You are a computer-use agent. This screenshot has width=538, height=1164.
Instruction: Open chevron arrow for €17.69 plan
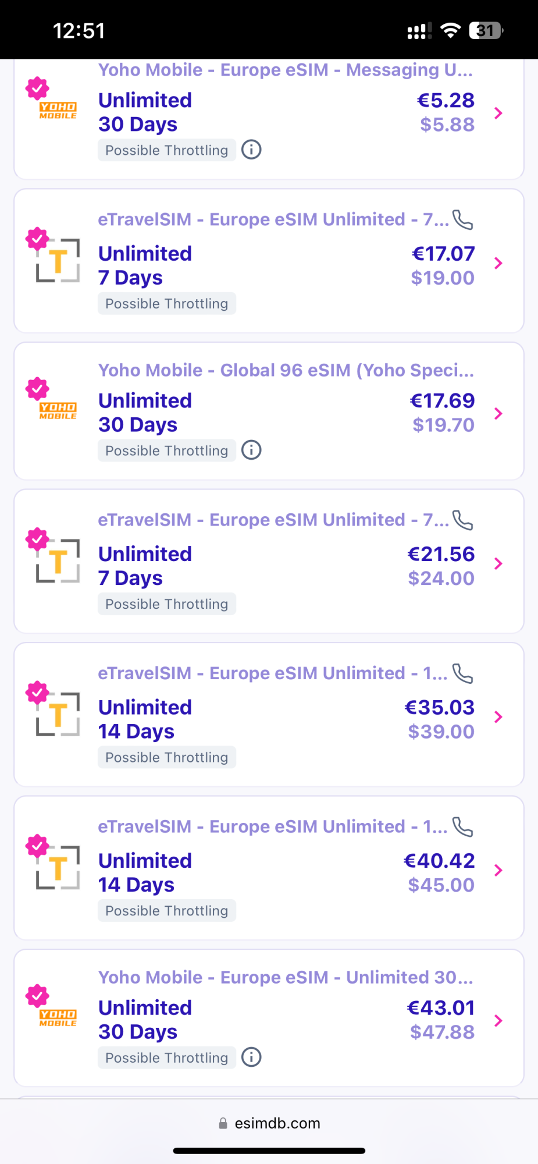coord(498,413)
